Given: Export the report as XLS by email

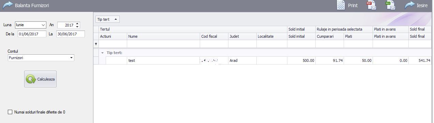Looking at the screenshot, I should pyautogui.click(x=390, y=5).
